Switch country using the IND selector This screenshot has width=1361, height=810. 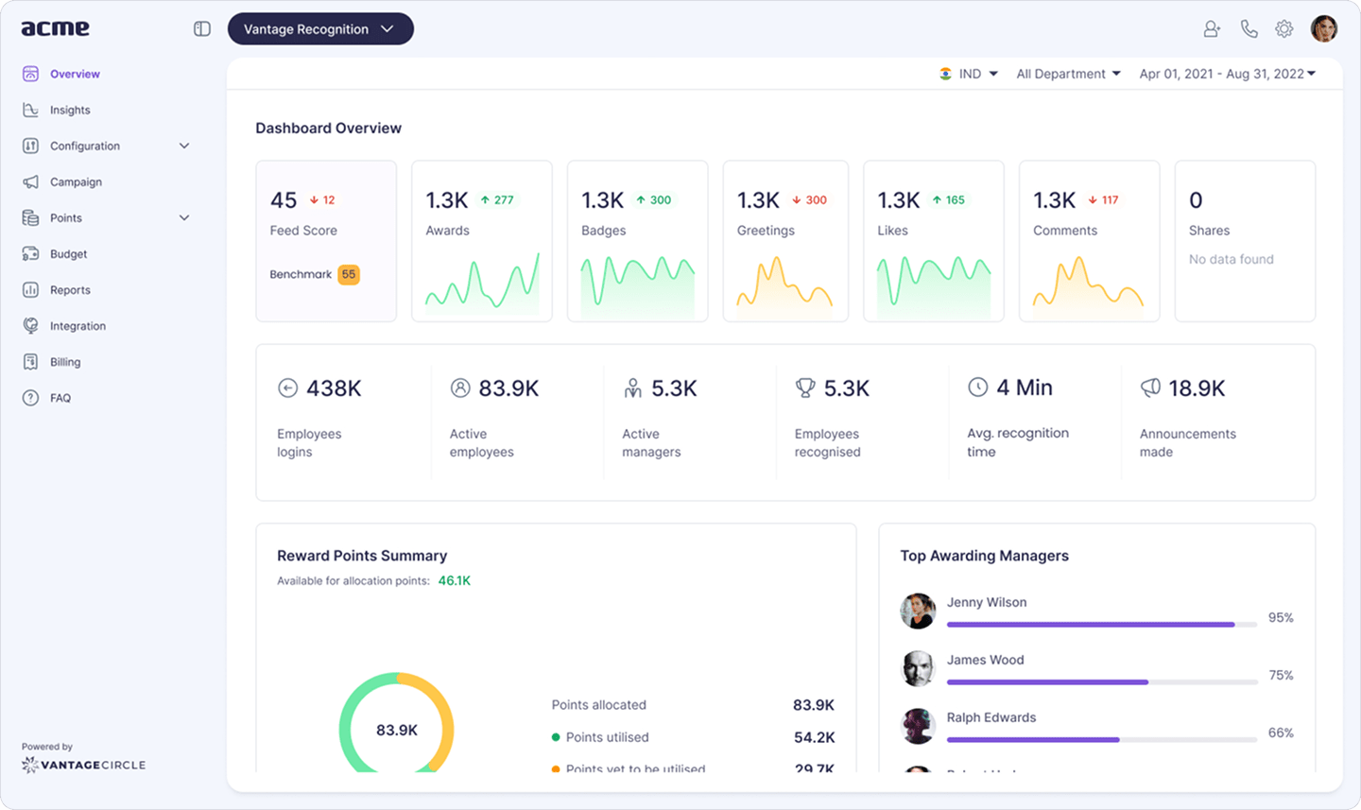point(967,73)
